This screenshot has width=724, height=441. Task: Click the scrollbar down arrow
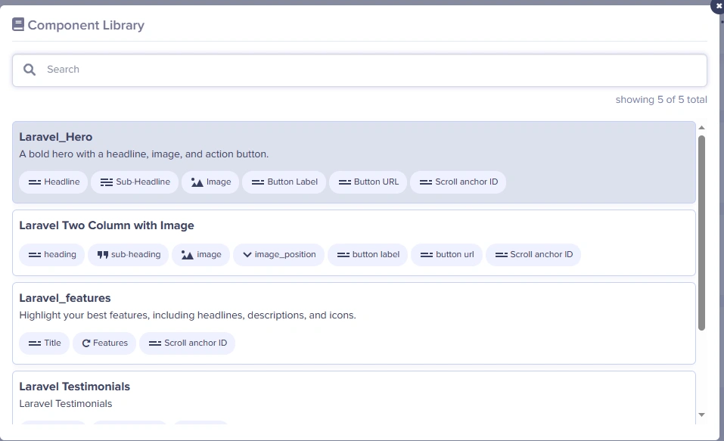click(x=701, y=415)
